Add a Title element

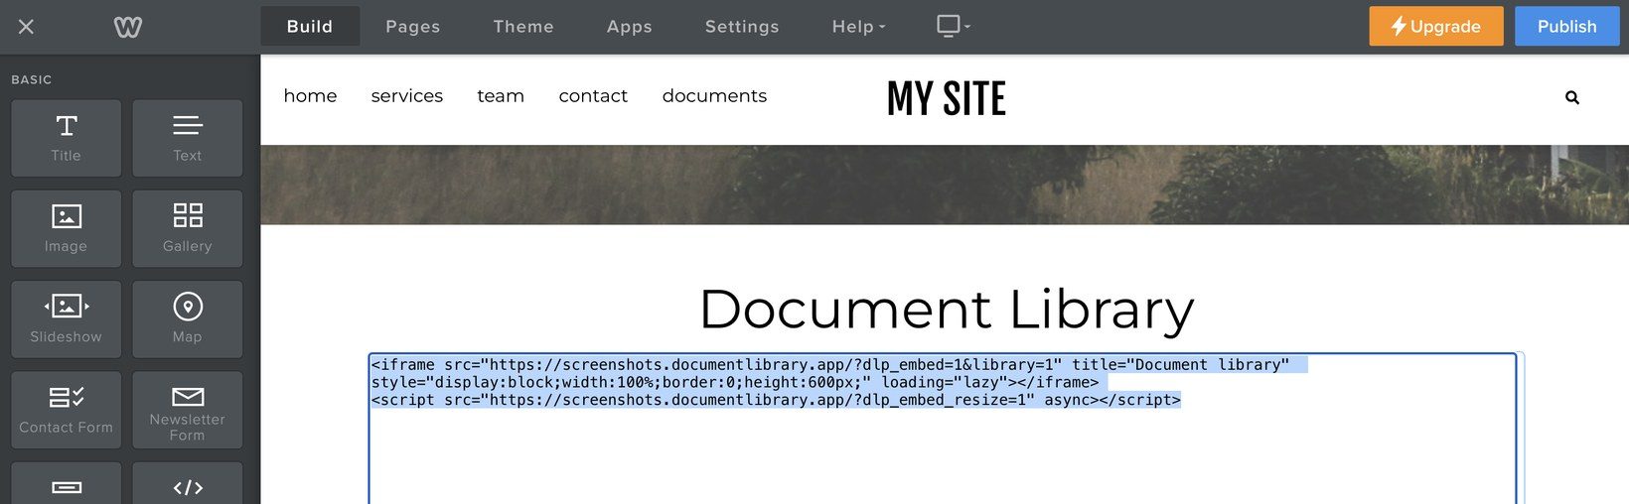point(67,138)
